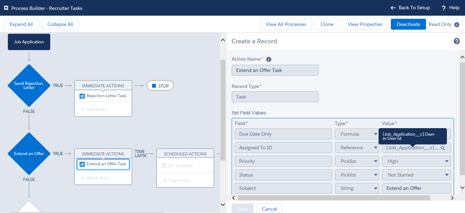The height and width of the screenshot is (213, 465).
Task: Select the Extend an Offer Task action icon
Action: tap(82, 164)
